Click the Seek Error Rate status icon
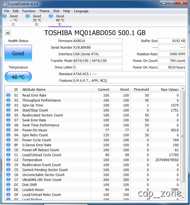 8,120
